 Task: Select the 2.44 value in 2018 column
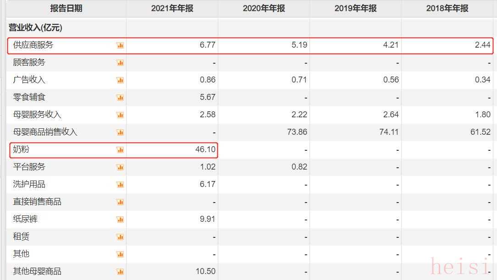(x=482, y=45)
